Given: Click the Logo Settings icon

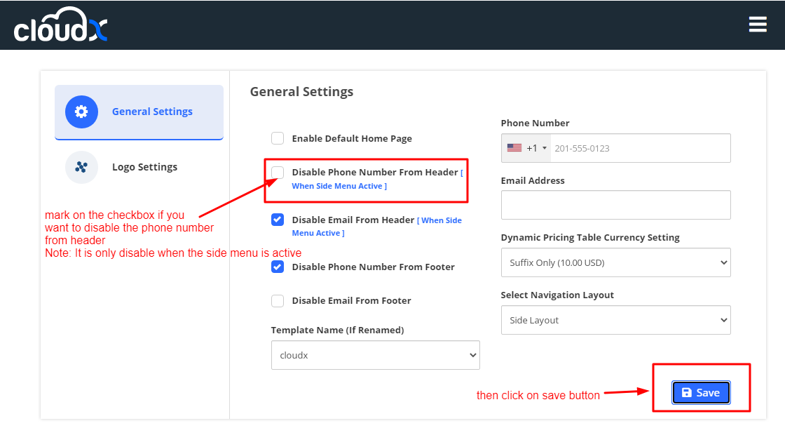Looking at the screenshot, I should tap(81, 167).
